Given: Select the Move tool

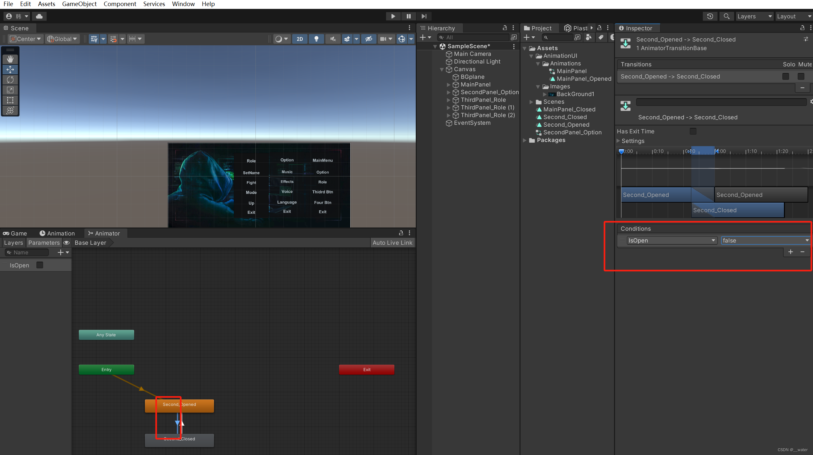Looking at the screenshot, I should click(10, 69).
